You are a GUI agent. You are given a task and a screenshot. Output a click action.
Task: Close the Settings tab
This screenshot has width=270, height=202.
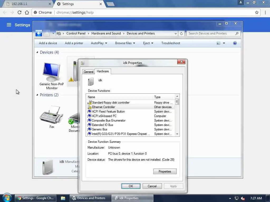[101, 4]
